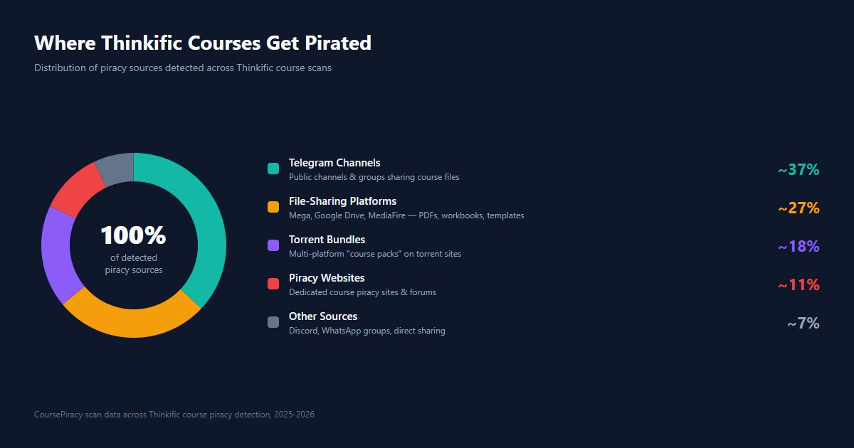Click the gray Other Sources legend swatch

pyautogui.click(x=273, y=322)
